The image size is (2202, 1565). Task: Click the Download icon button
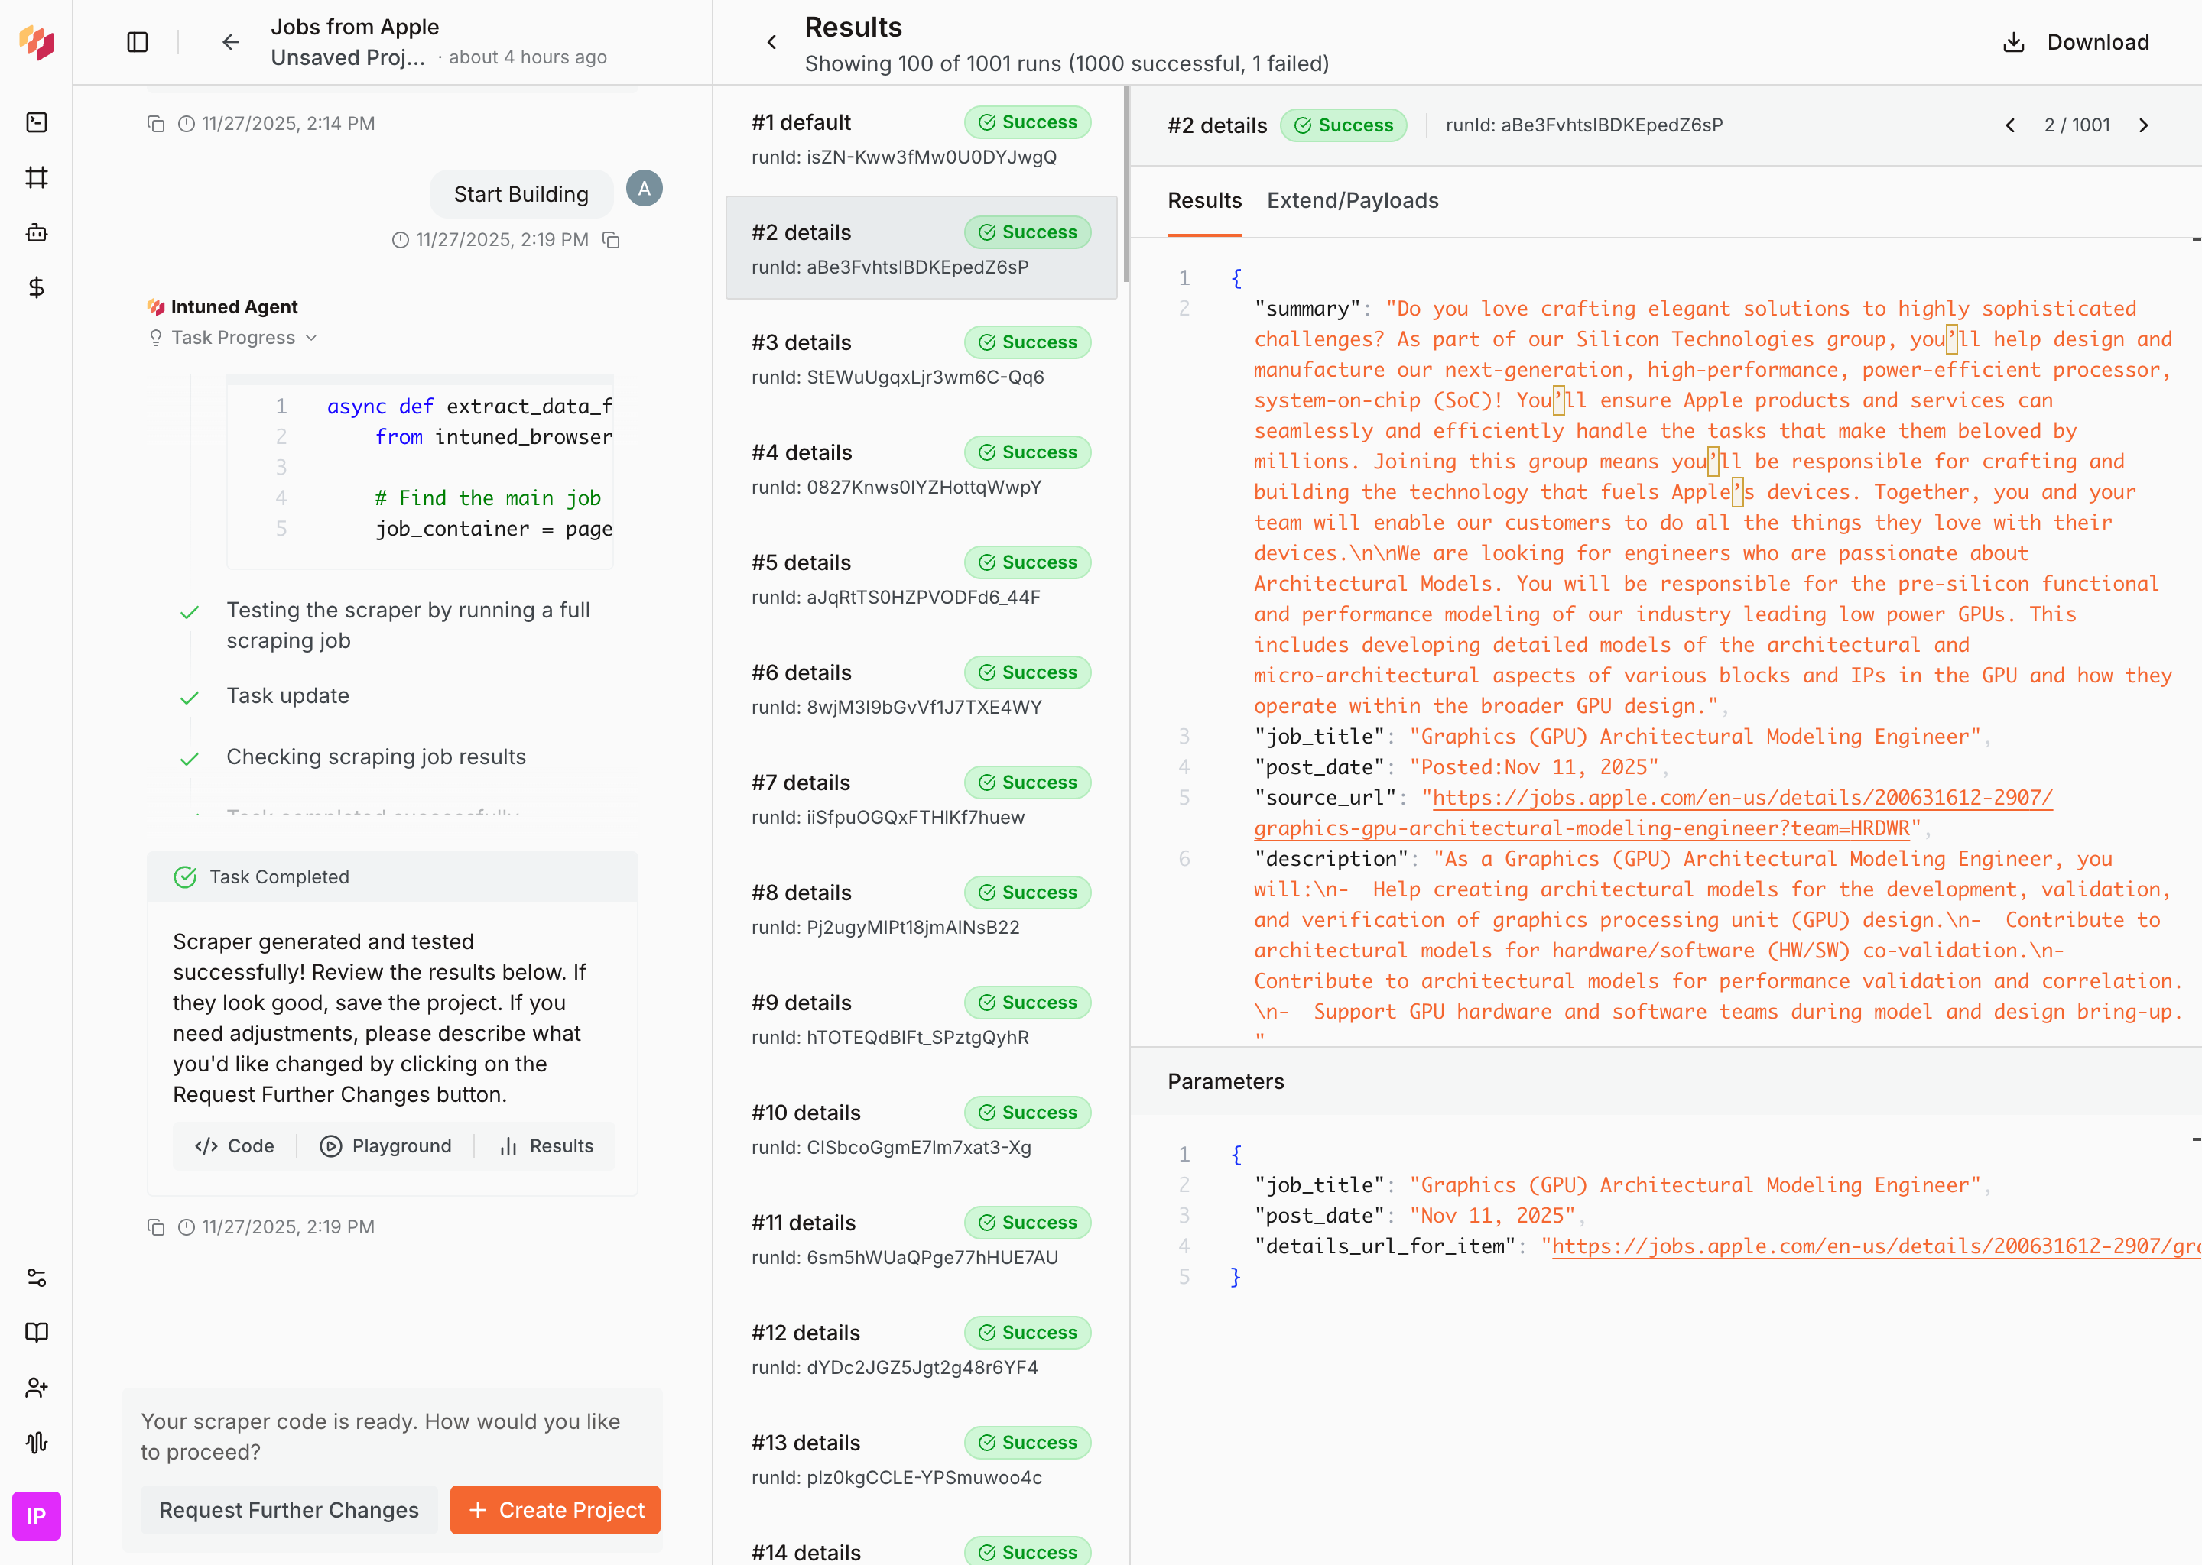[2013, 42]
